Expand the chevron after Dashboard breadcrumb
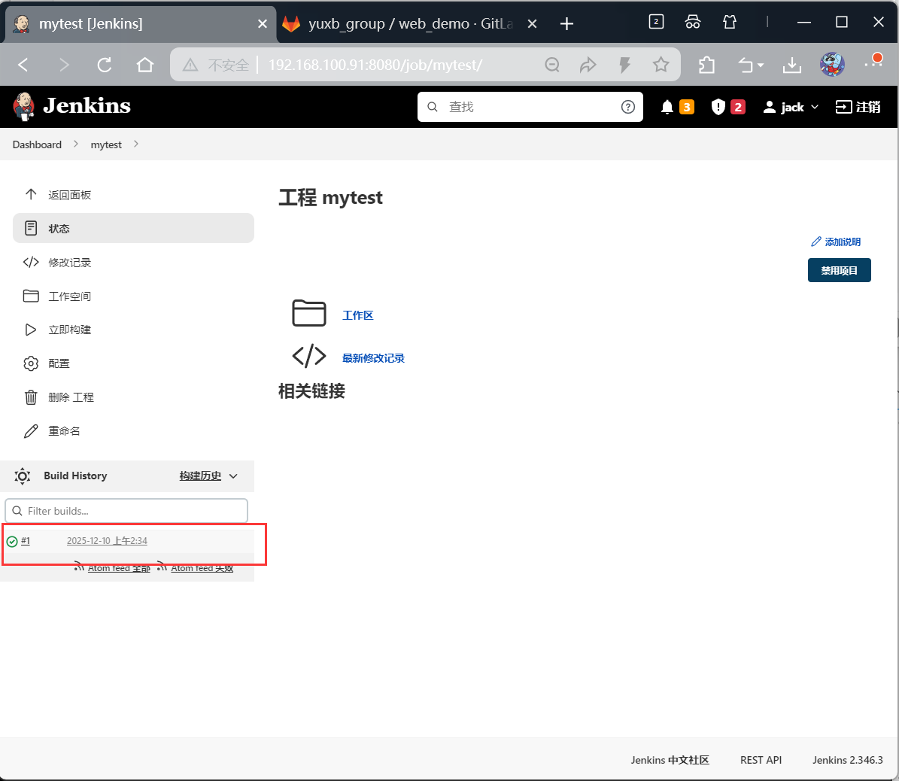The image size is (899, 781). coord(76,144)
